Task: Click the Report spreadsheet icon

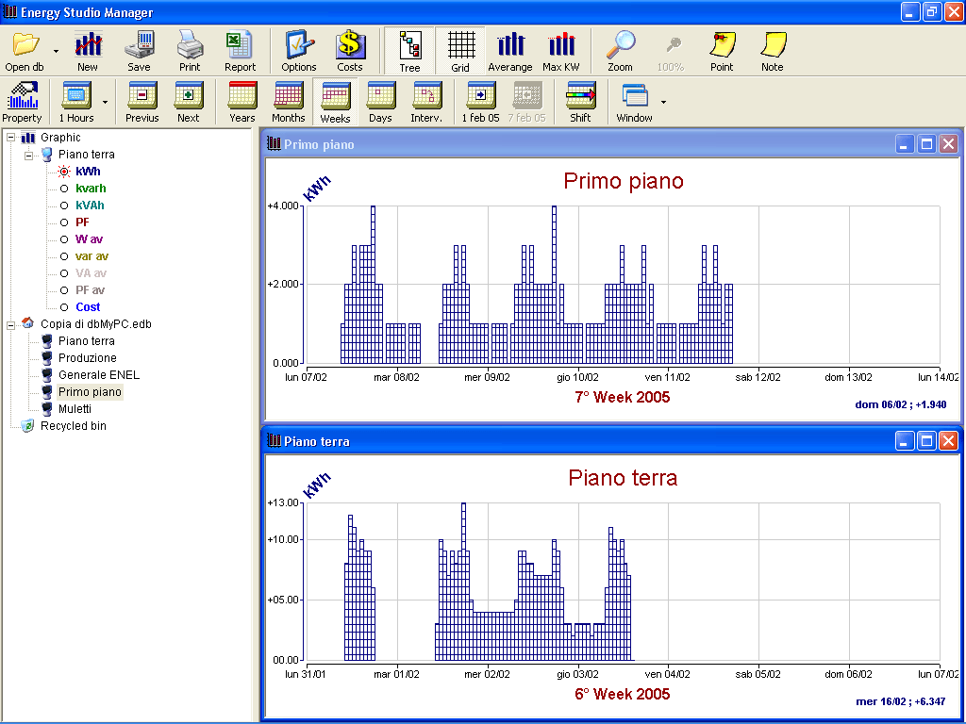Action: (x=240, y=44)
